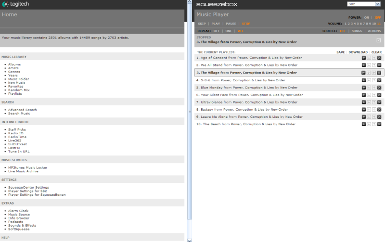Set shuffle mode to SONGS
385x242 pixels.
[x=357, y=31]
